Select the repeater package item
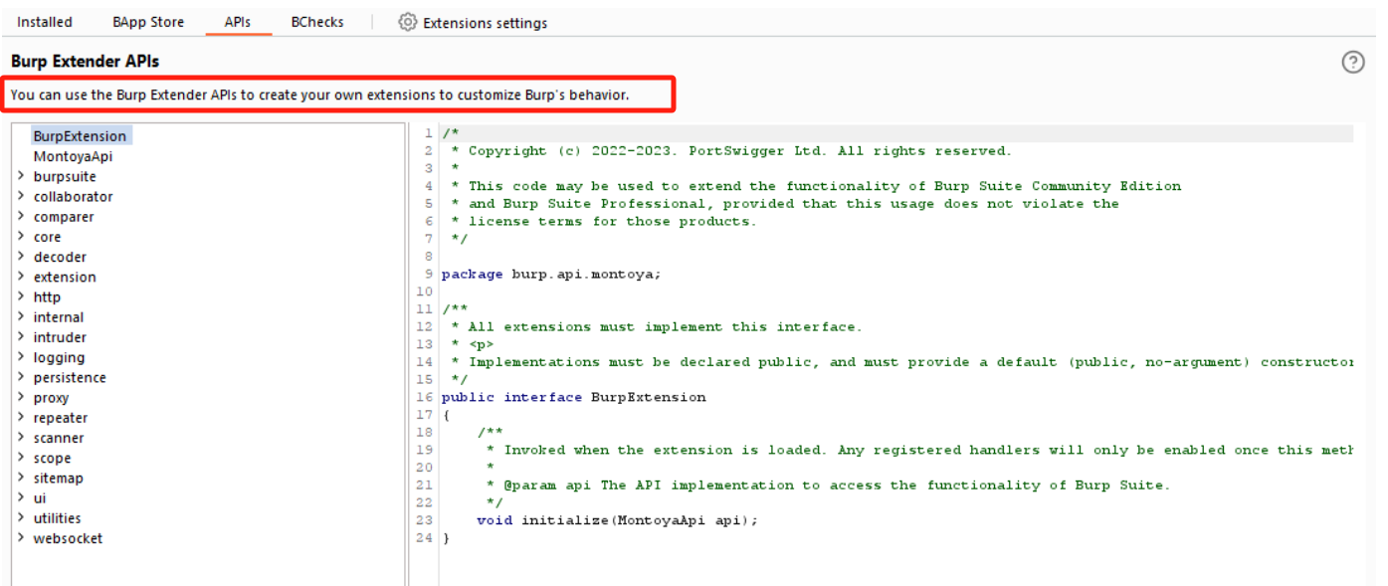The width and height of the screenshot is (1388, 586). tap(61, 418)
